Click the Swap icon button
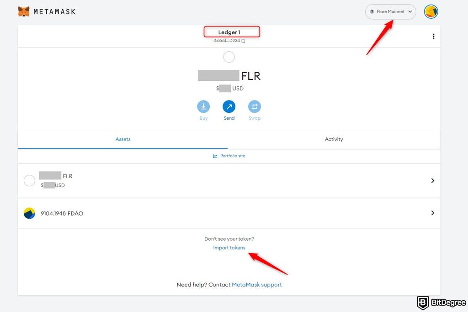 (255, 106)
